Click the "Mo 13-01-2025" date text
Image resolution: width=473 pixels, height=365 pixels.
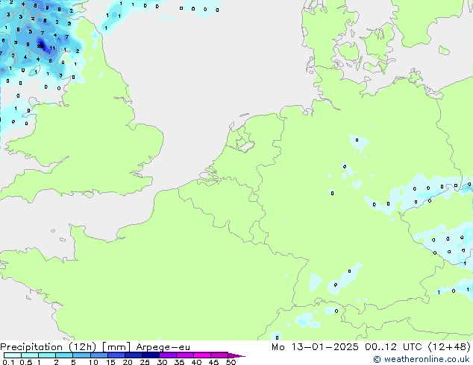pos(316,347)
